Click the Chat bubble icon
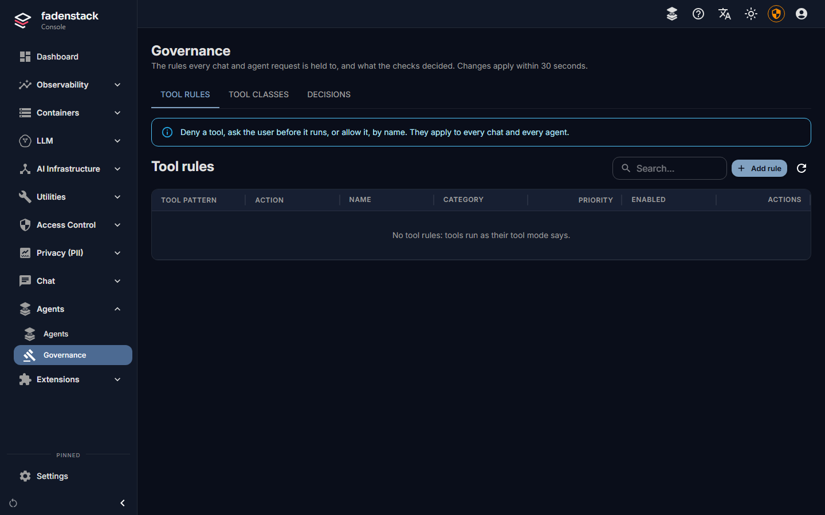 [25, 281]
